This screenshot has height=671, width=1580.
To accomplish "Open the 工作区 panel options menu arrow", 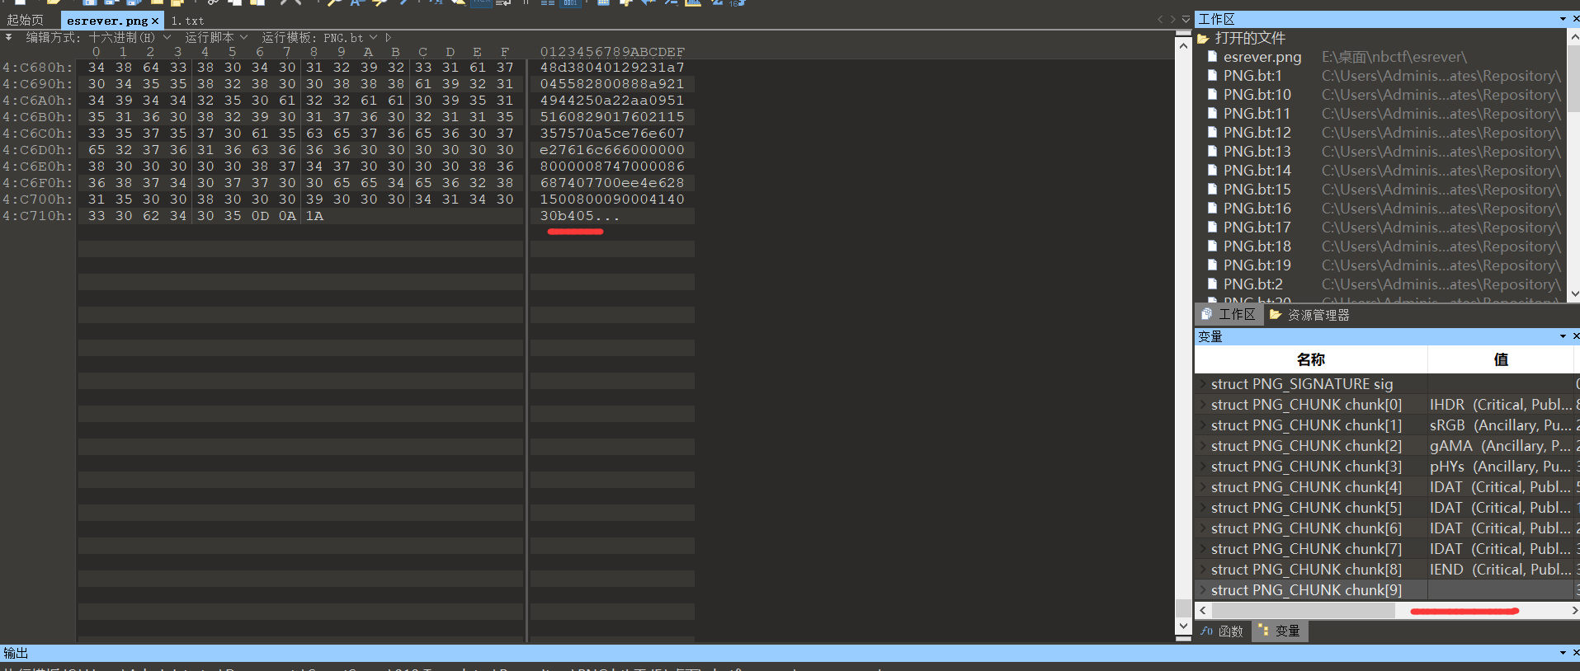I will click(x=1563, y=19).
